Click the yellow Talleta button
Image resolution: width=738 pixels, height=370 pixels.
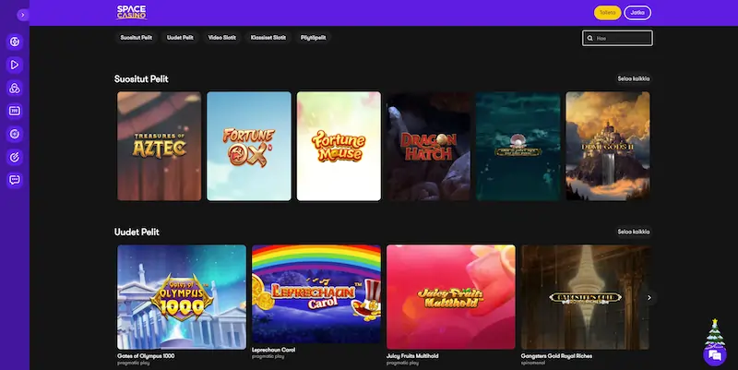[607, 13]
